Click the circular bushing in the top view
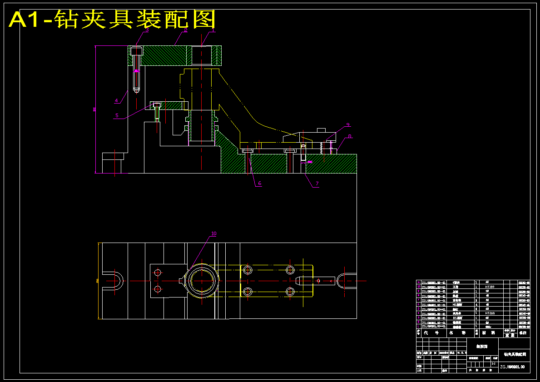540x382 pixels. (201, 281)
